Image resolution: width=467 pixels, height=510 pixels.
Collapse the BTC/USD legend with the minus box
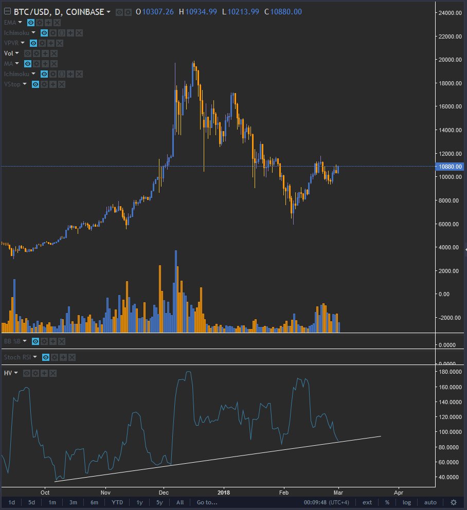click(x=7, y=11)
